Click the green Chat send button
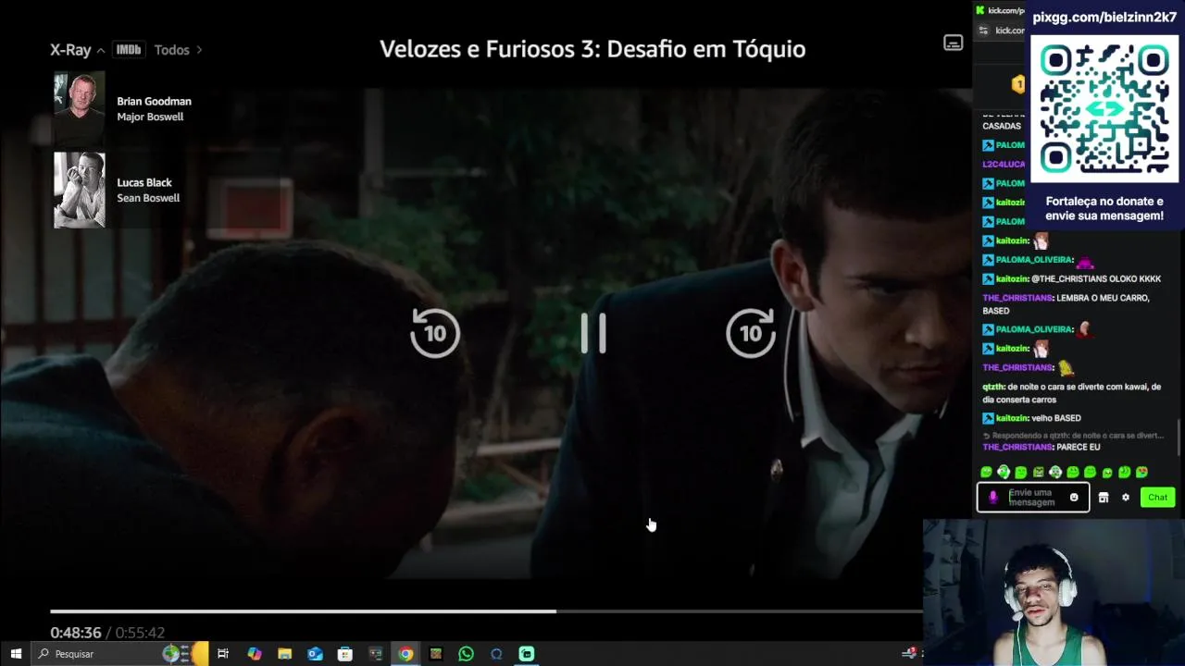 point(1157,498)
